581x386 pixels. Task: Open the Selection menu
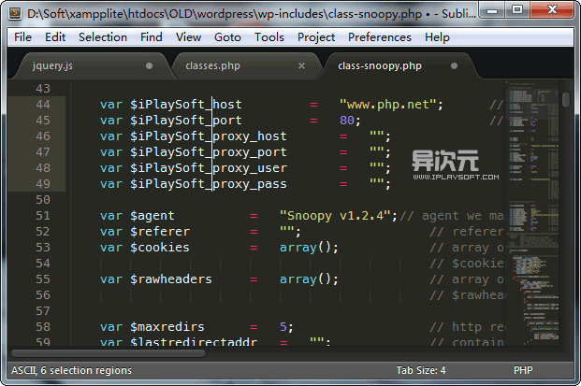click(102, 37)
